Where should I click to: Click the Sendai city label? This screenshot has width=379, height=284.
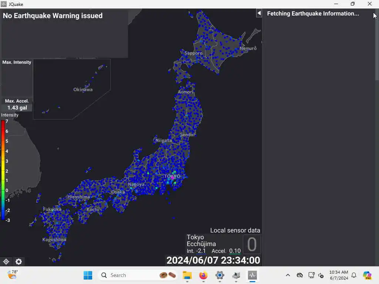187,135
